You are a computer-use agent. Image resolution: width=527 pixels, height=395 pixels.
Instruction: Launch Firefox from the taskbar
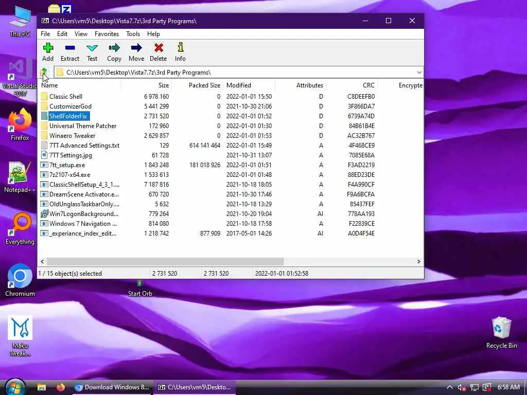(61, 387)
